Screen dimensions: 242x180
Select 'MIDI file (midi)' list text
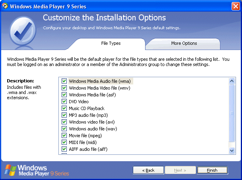coord(83,142)
